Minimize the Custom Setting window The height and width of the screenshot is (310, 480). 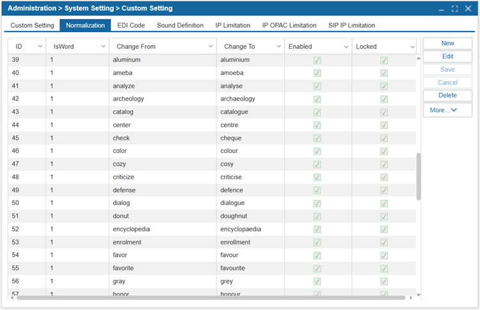point(442,8)
